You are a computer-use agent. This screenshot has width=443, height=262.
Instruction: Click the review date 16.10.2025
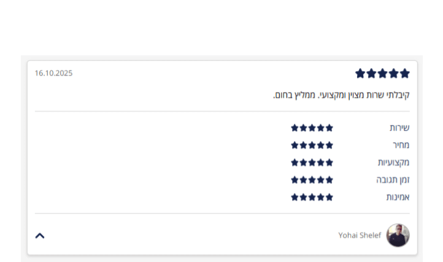click(x=53, y=73)
